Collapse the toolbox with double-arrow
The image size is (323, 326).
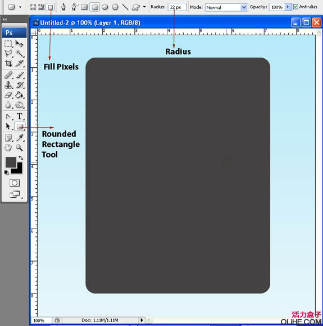pyautogui.click(x=5, y=20)
